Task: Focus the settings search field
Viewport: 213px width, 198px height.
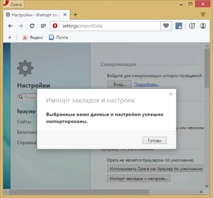Action: click(x=27, y=97)
